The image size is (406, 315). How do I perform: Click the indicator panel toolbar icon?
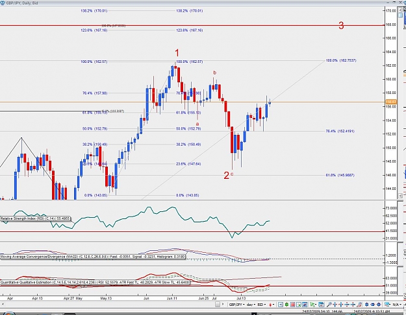pos(305,305)
